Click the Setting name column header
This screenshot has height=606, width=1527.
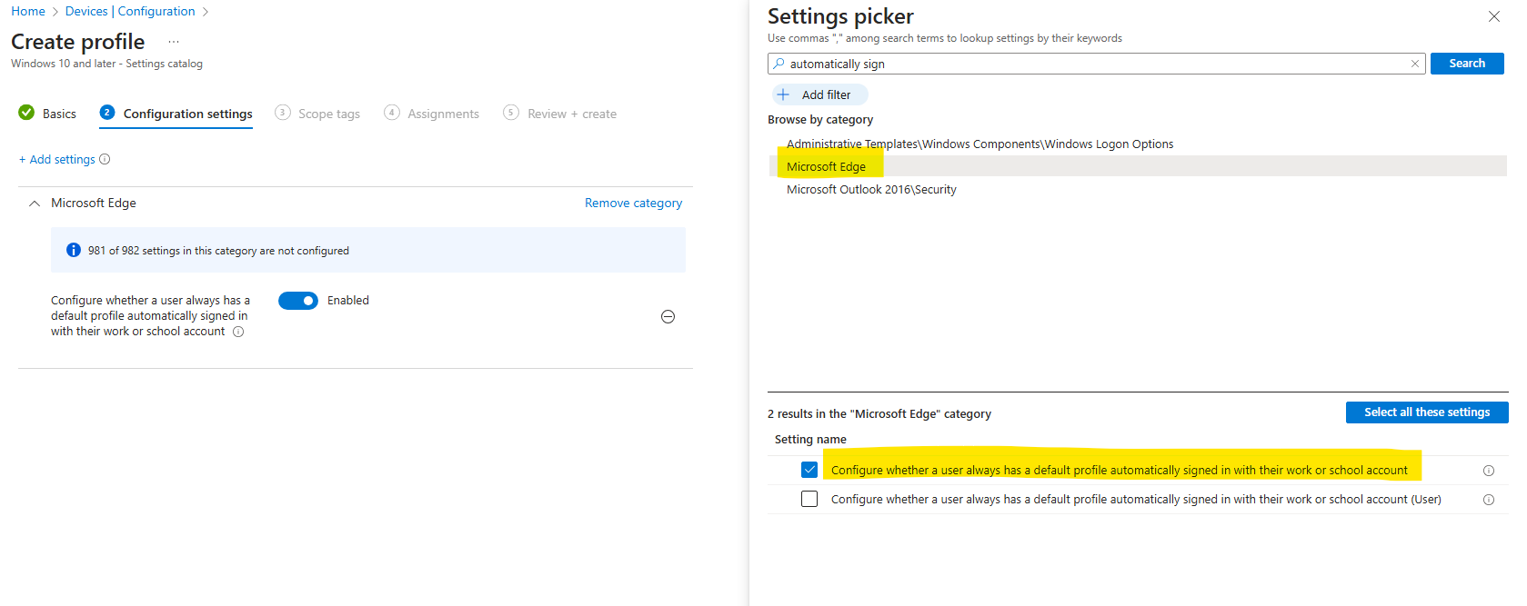(x=810, y=439)
